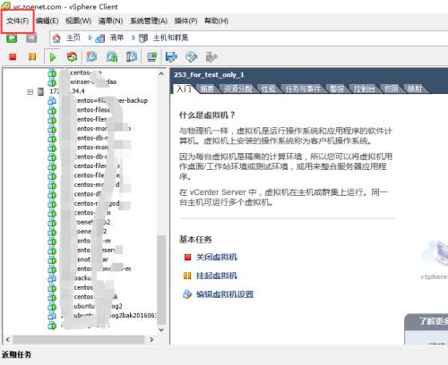This screenshot has width=448, height=365.
Task: Click VM icon of og2bak2016 row
Action: [x=52, y=316]
